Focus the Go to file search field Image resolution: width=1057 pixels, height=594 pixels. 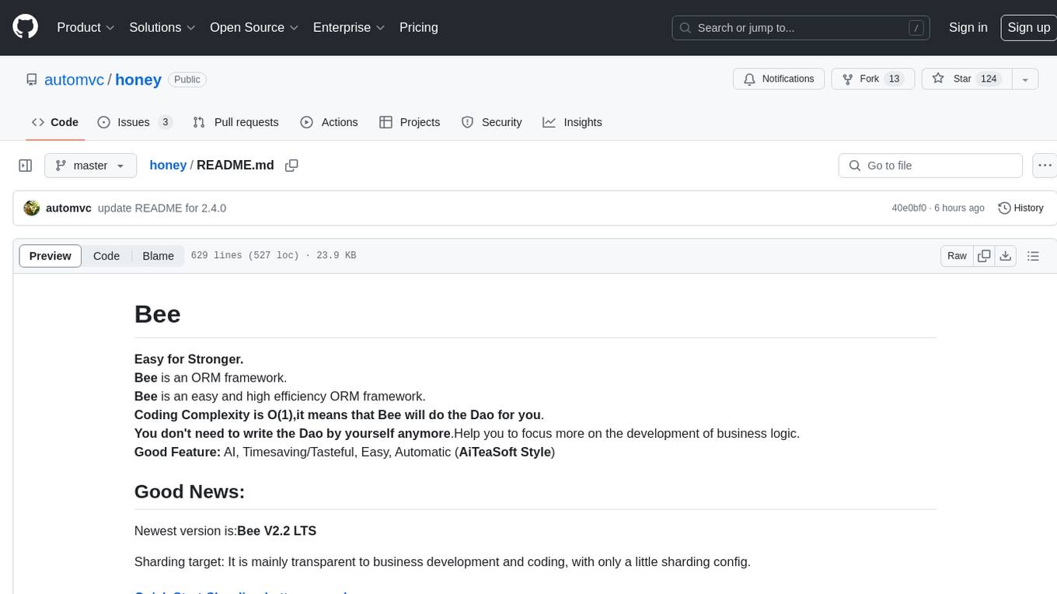tap(930, 166)
